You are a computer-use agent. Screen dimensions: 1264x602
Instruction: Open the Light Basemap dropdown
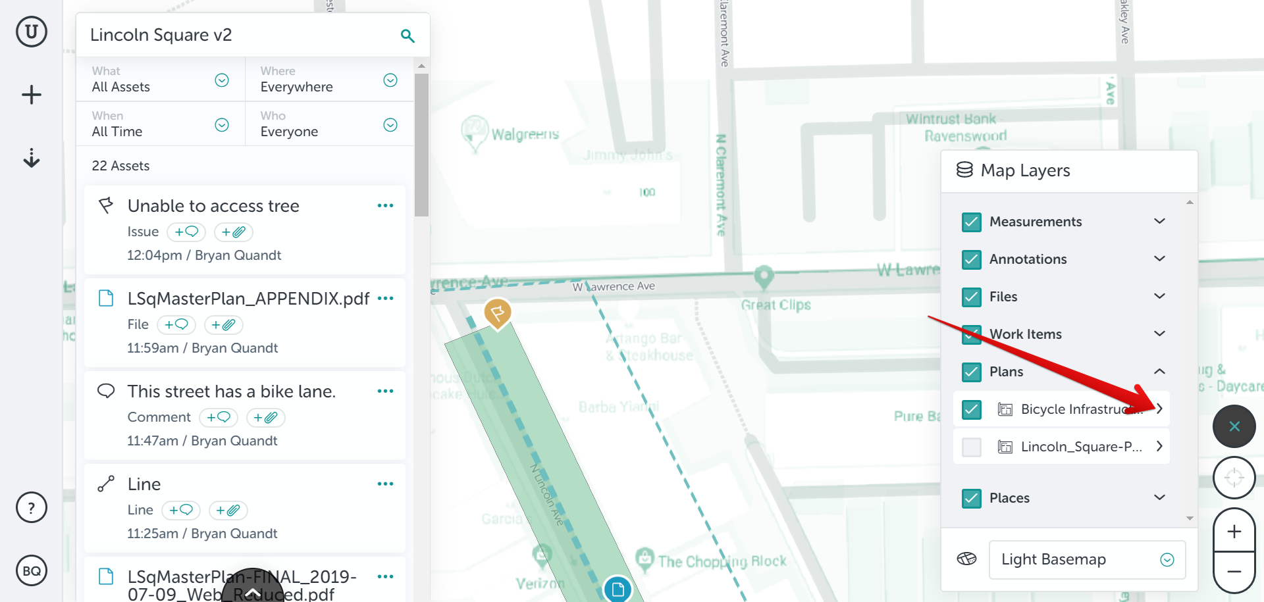1087,559
